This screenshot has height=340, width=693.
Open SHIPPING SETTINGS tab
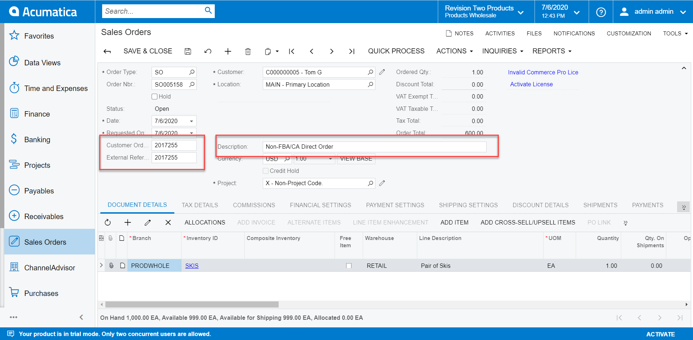(x=468, y=205)
